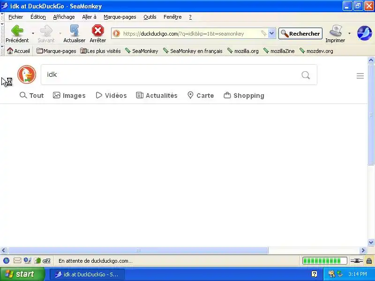The image size is (375, 281).
Task: Open the mozillaZine bookmark
Action: 279,51
